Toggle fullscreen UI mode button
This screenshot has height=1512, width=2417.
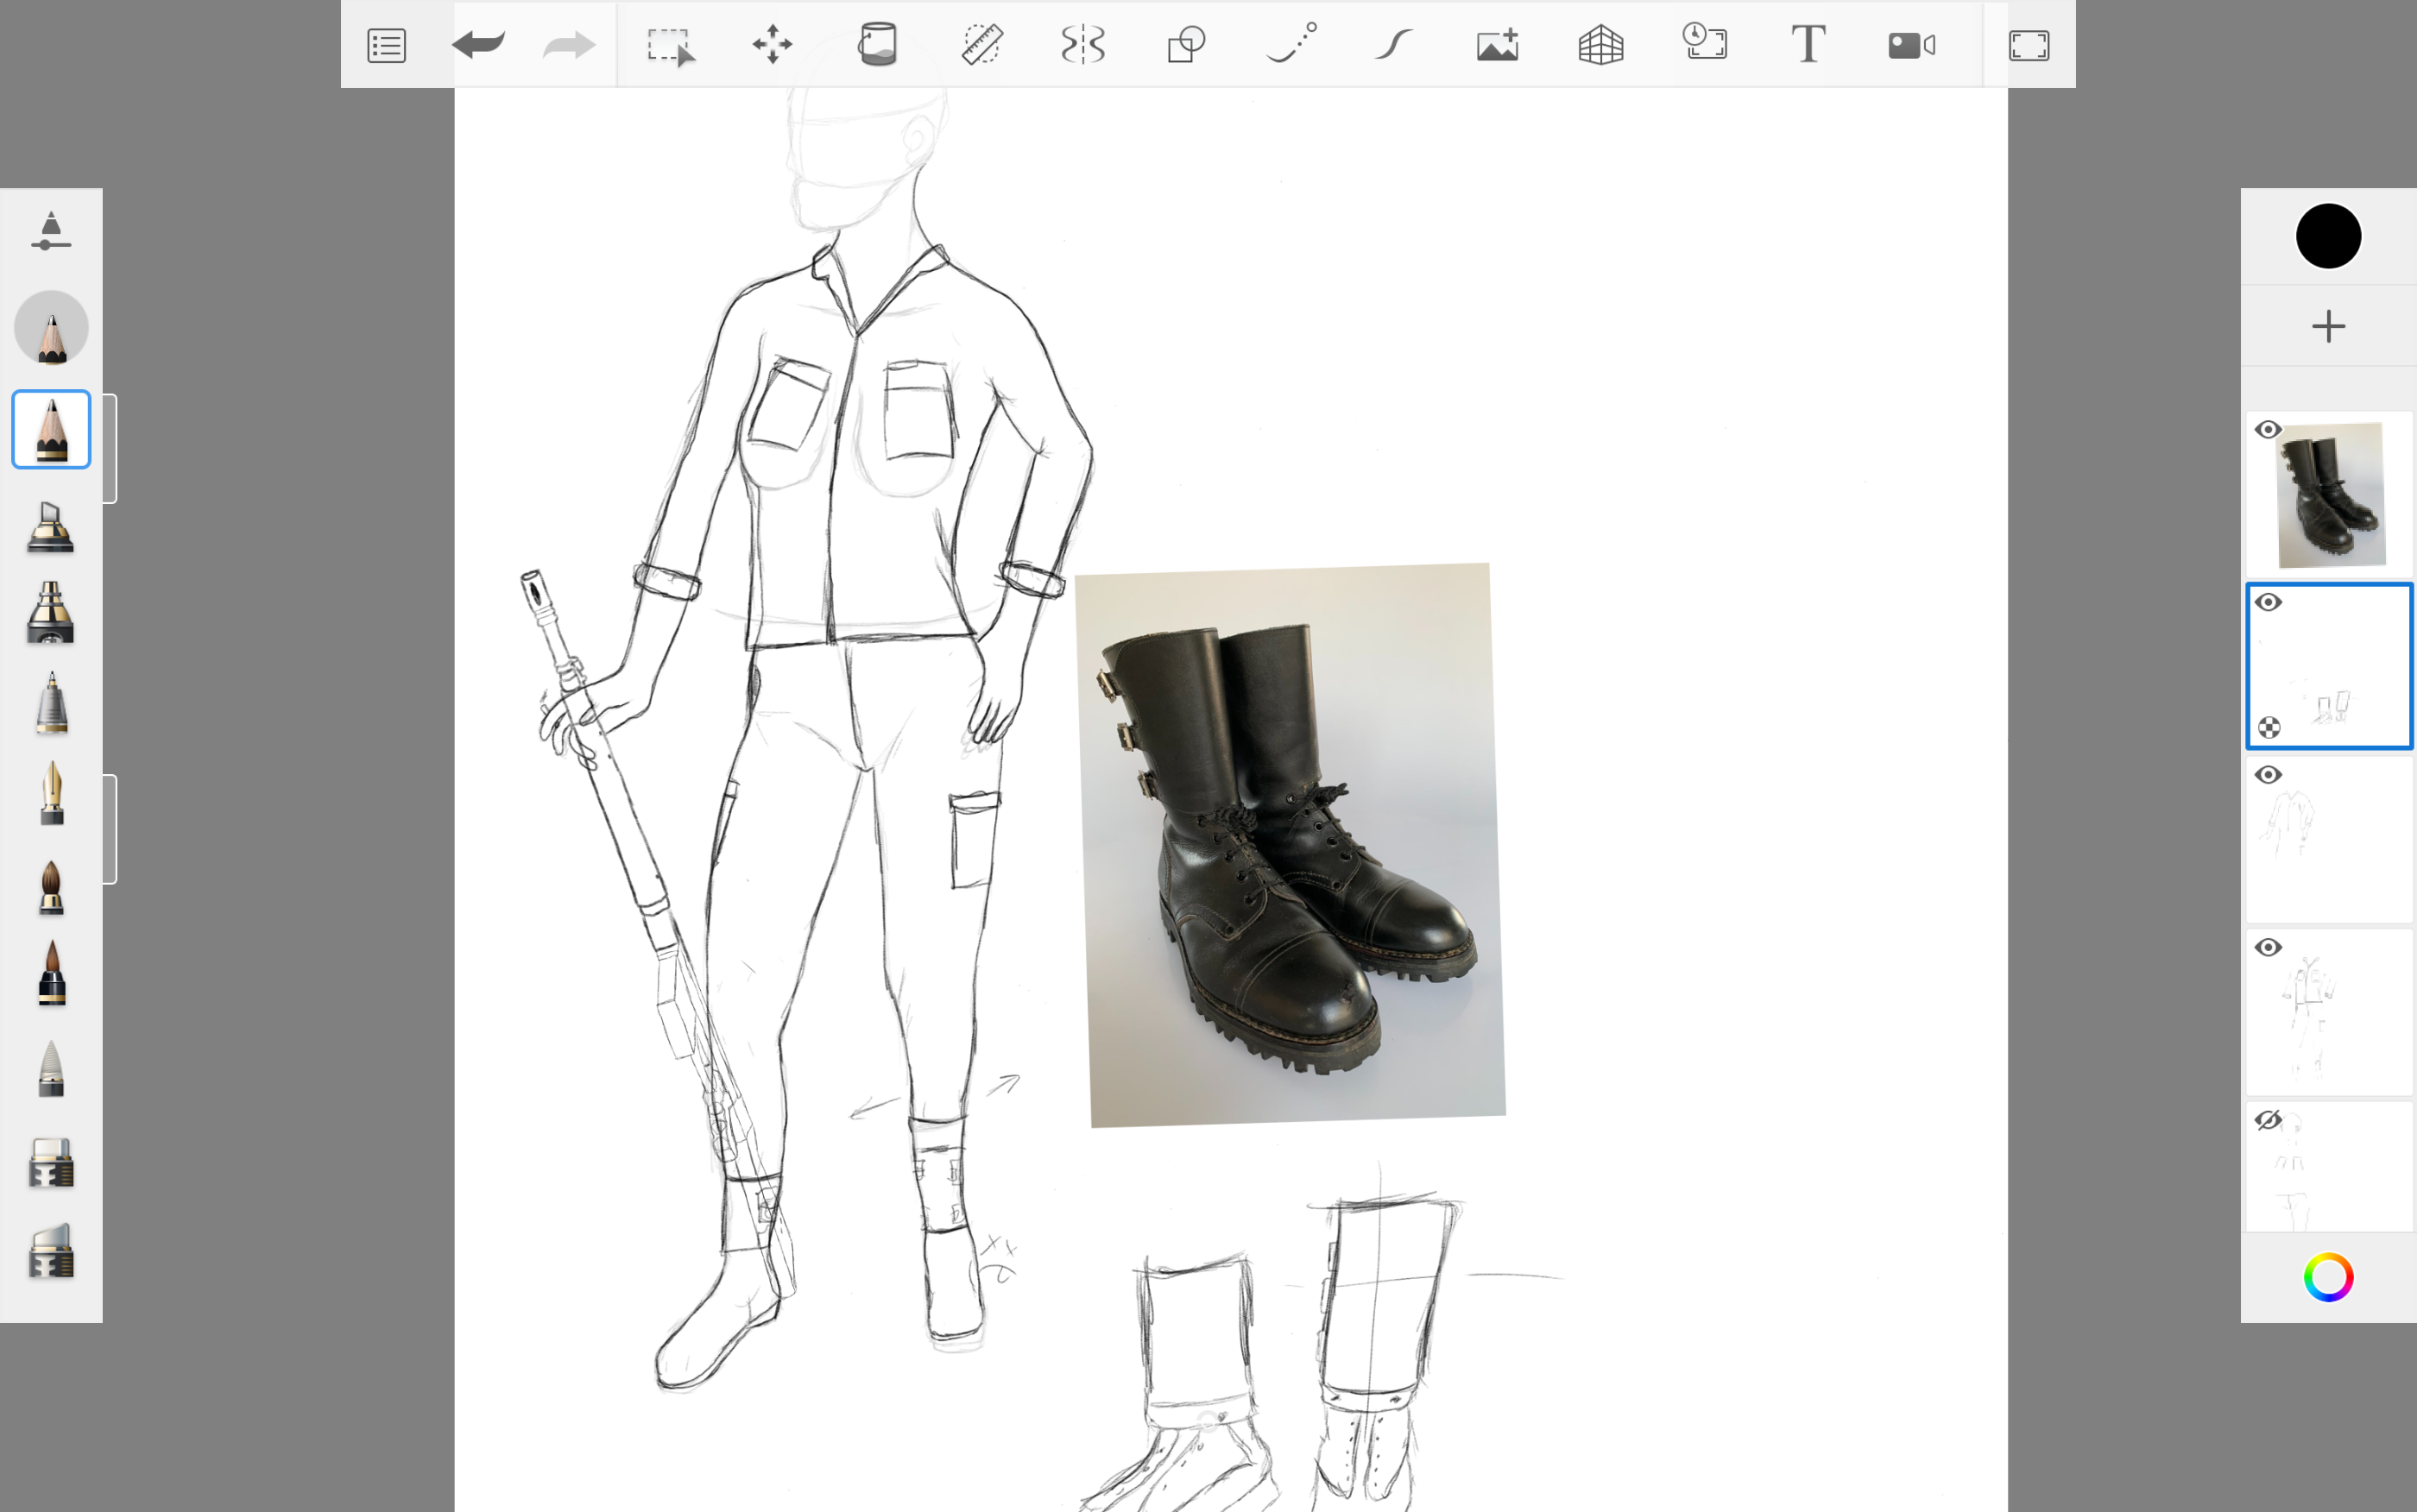tap(2028, 46)
